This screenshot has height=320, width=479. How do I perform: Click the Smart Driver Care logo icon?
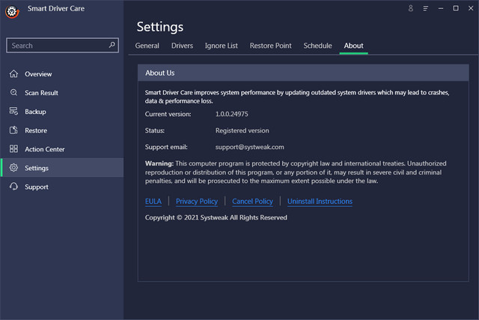[11, 12]
